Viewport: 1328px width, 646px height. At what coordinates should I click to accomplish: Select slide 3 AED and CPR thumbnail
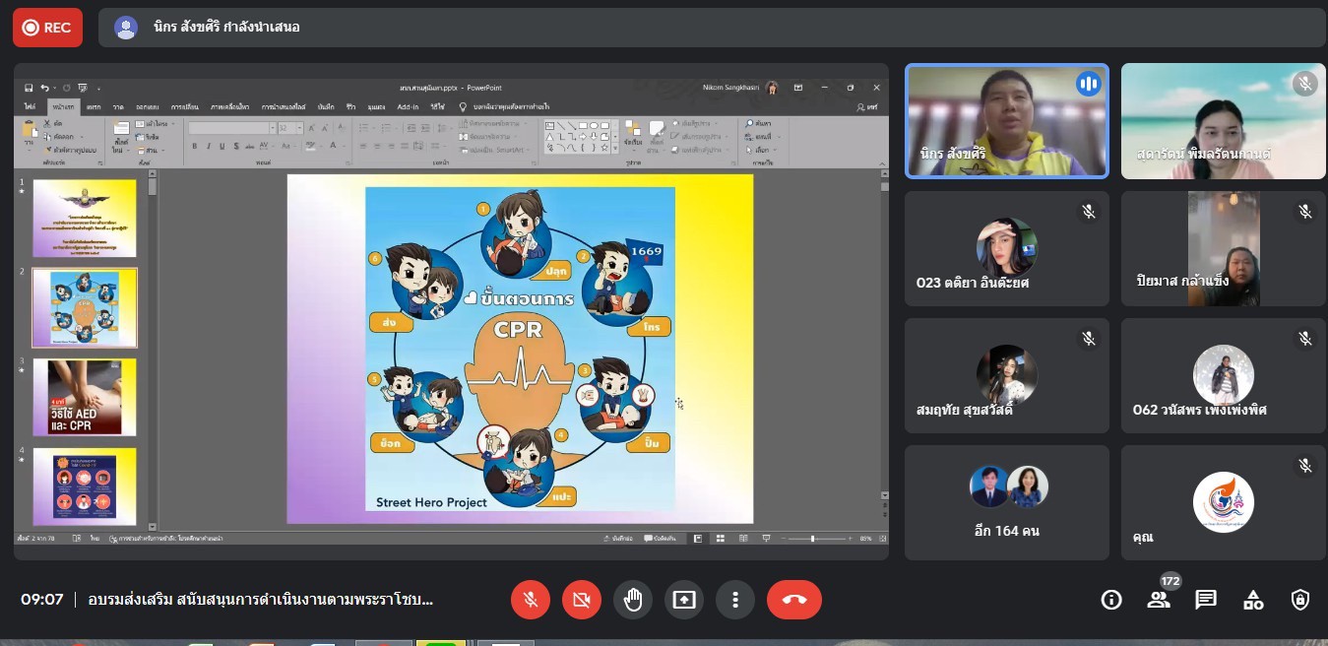coord(85,397)
